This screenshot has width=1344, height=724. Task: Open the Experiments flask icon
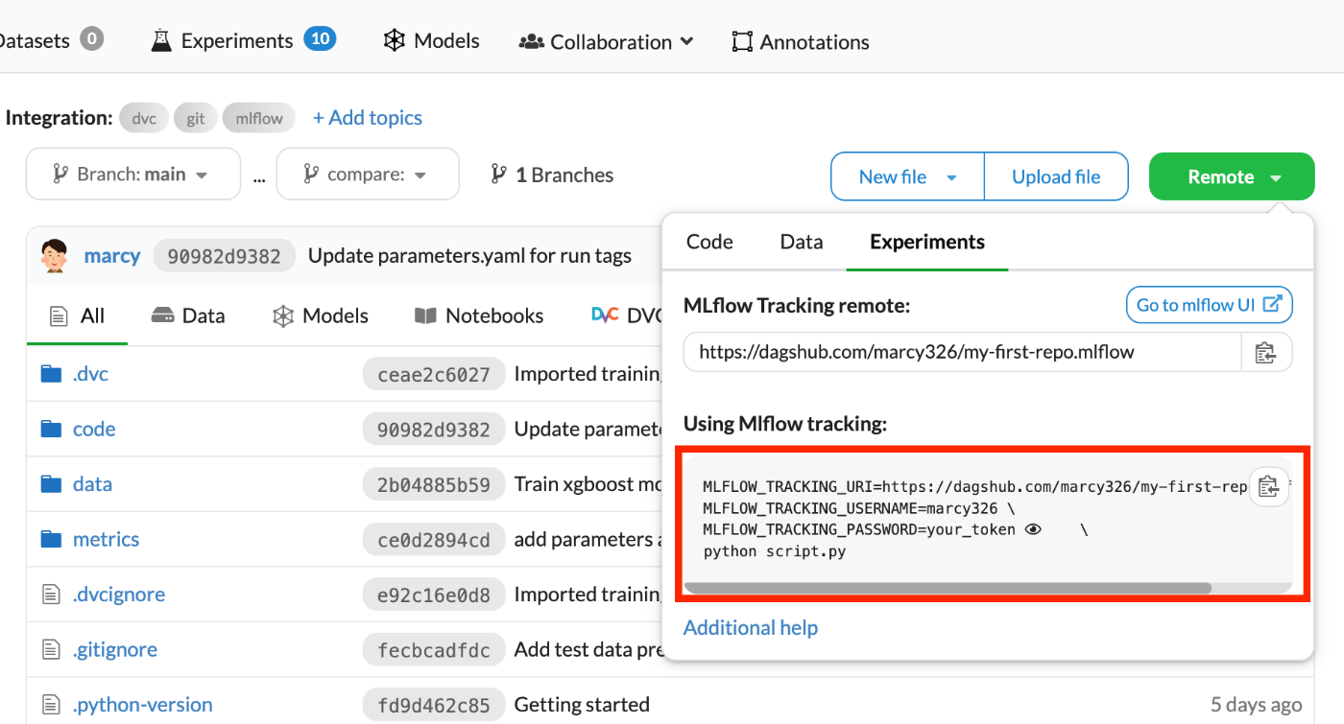pyautogui.click(x=161, y=40)
